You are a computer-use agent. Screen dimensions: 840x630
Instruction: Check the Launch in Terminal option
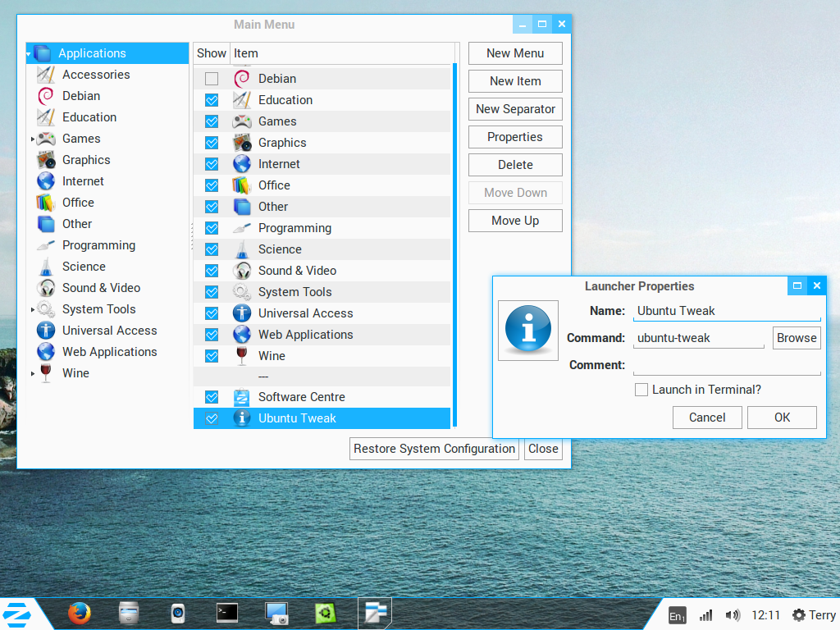(x=641, y=390)
